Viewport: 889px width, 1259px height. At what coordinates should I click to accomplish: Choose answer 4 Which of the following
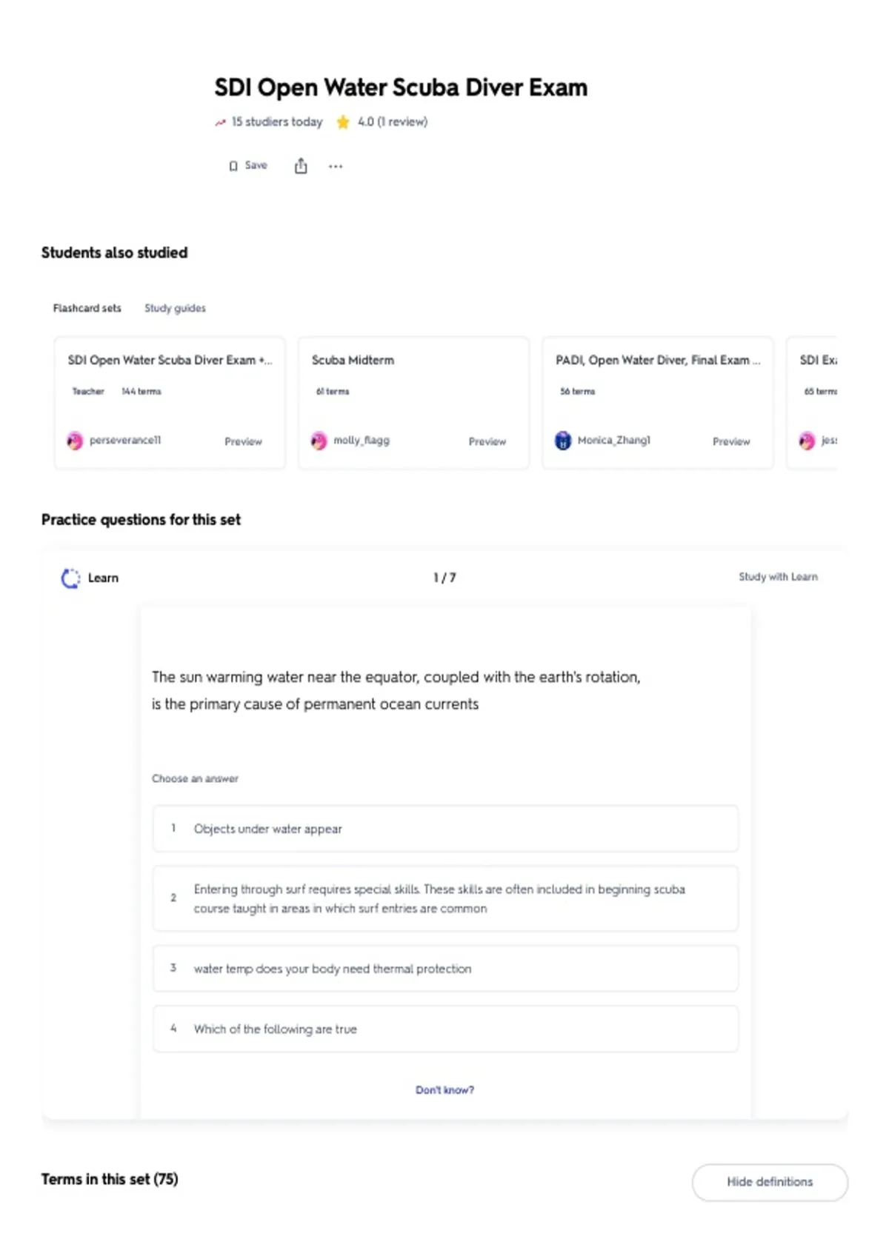445,1029
